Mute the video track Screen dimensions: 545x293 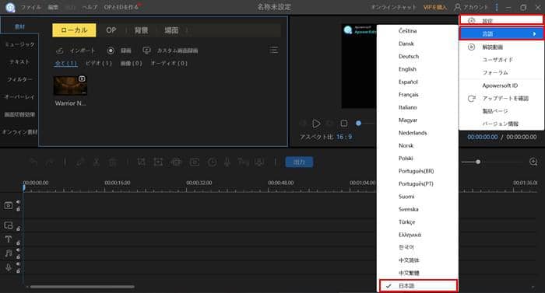click(x=18, y=202)
